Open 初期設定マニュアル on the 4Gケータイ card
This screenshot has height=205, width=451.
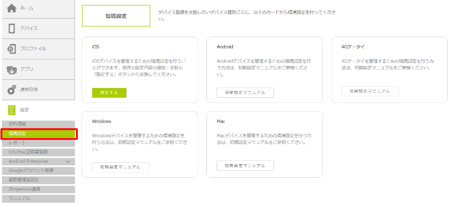point(370,91)
